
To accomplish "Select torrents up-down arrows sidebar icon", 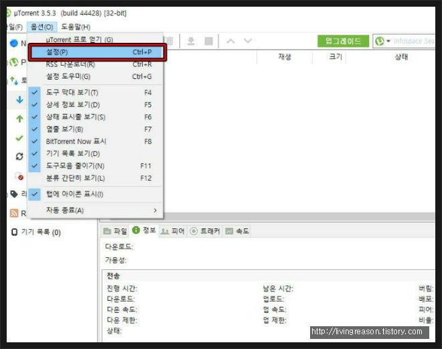I will click(x=14, y=80).
